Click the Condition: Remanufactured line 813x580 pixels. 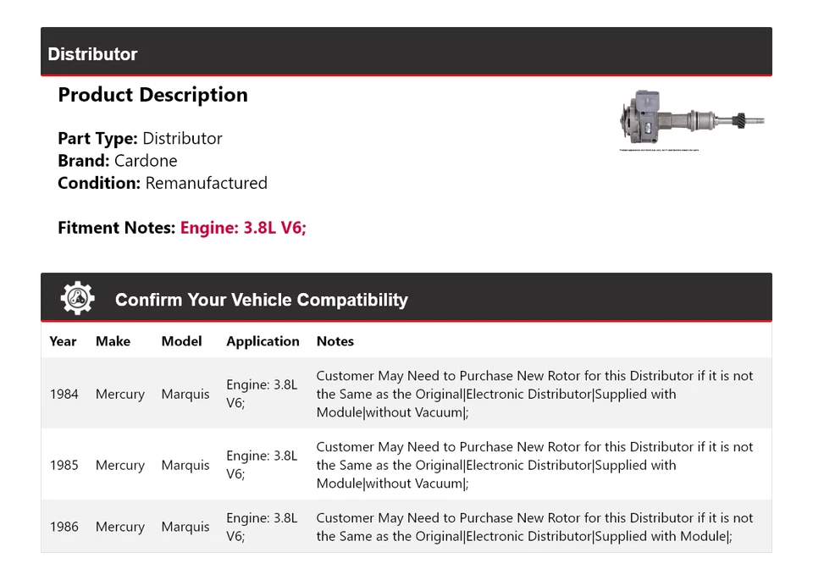click(162, 183)
